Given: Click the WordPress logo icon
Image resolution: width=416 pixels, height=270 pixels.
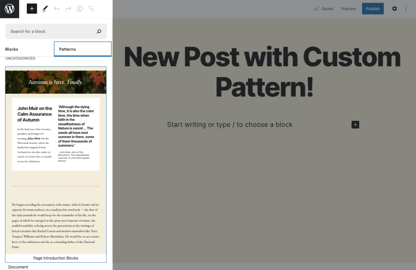Looking at the screenshot, I should pos(9,9).
